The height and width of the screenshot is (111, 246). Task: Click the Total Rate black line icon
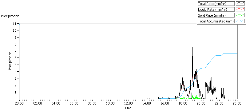coord(240,3)
